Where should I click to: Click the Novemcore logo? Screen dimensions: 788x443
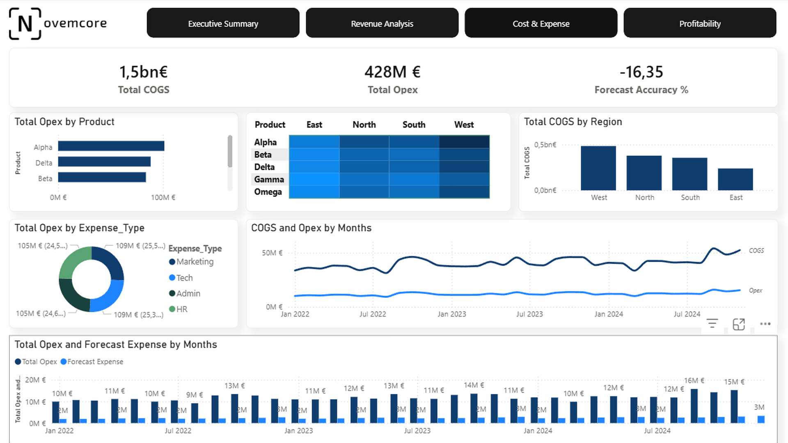point(58,23)
